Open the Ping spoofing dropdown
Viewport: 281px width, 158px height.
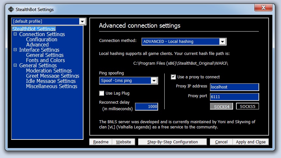[154, 81]
